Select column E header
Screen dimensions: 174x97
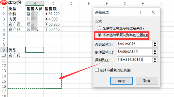pyautogui.click(x=89, y=3)
